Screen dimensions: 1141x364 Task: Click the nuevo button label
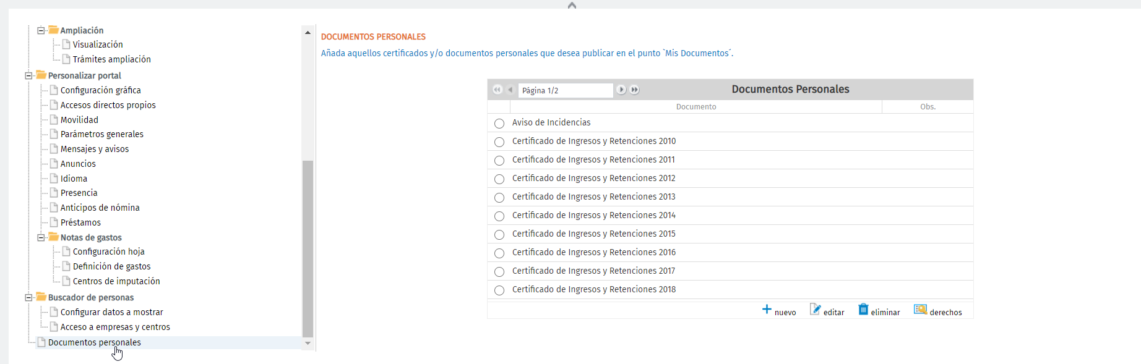tap(785, 312)
